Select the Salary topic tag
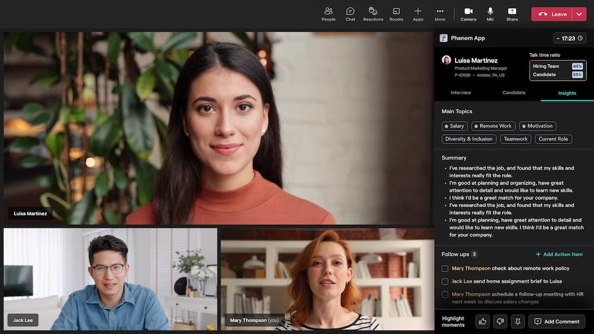Viewport: 594px width, 334px height. tap(454, 126)
